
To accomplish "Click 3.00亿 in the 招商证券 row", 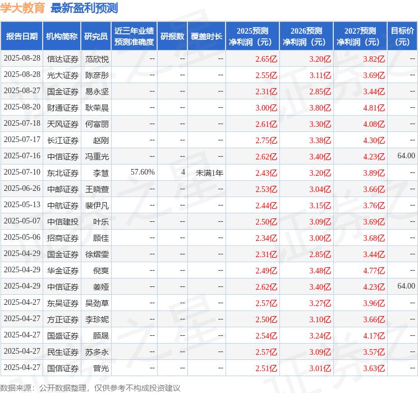I will (320, 238).
